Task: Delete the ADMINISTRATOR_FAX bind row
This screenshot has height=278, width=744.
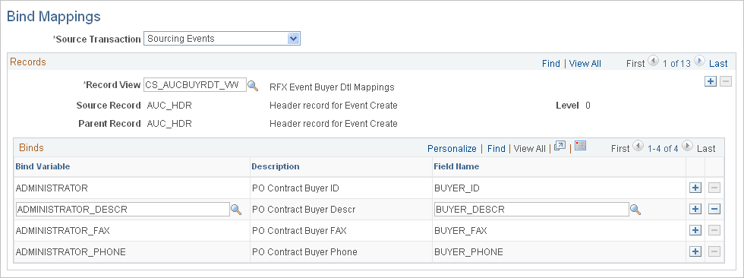Action: (714, 231)
